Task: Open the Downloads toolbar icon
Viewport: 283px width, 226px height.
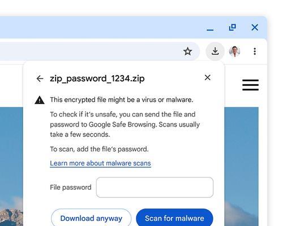Action: pyautogui.click(x=215, y=51)
